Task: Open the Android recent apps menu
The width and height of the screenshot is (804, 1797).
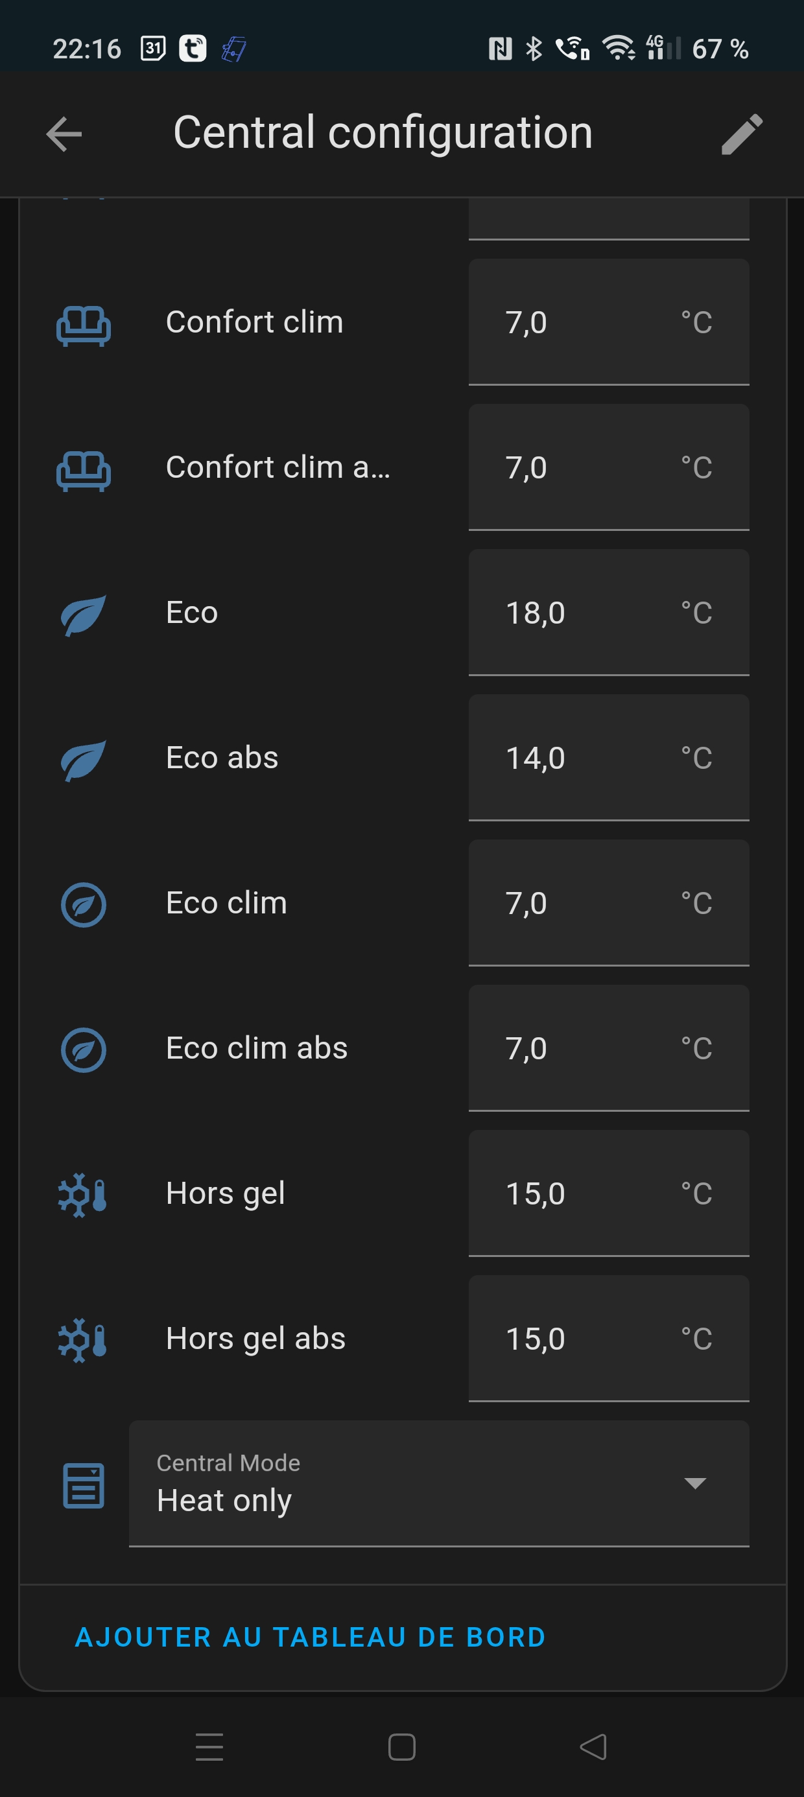Action: 209,1747
